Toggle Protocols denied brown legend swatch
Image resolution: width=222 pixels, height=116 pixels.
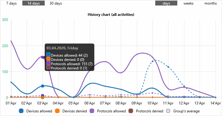pos(131,111)
